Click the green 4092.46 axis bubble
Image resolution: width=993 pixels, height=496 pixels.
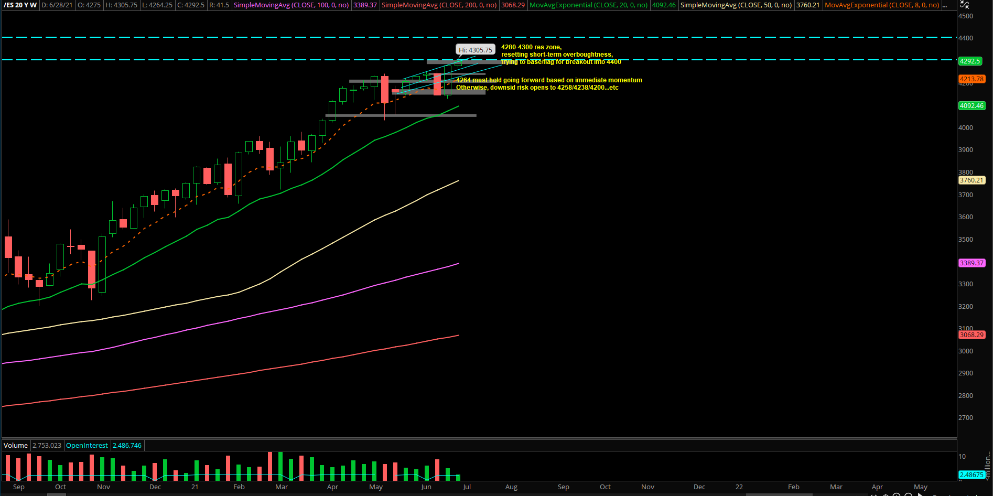coord(972,106)
